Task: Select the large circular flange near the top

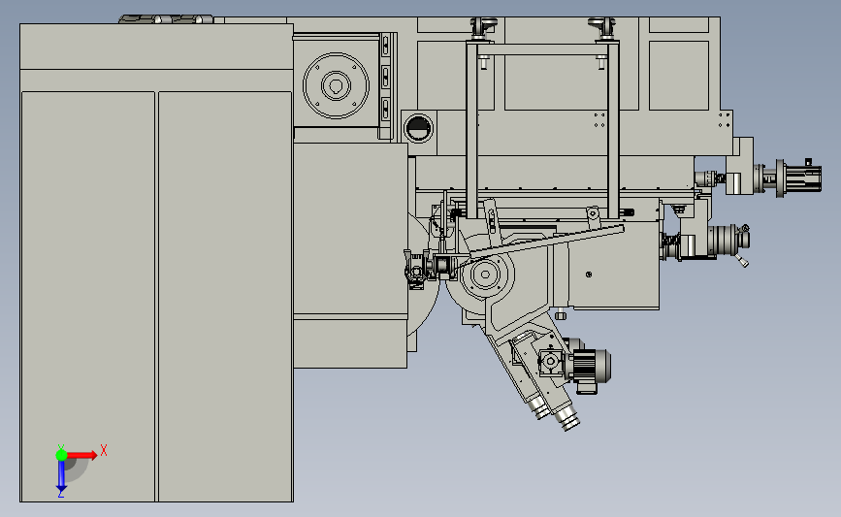Action: coord(336,85)
